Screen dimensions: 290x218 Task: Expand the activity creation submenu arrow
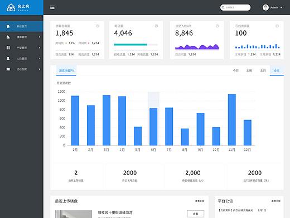[x=40, y=69]
